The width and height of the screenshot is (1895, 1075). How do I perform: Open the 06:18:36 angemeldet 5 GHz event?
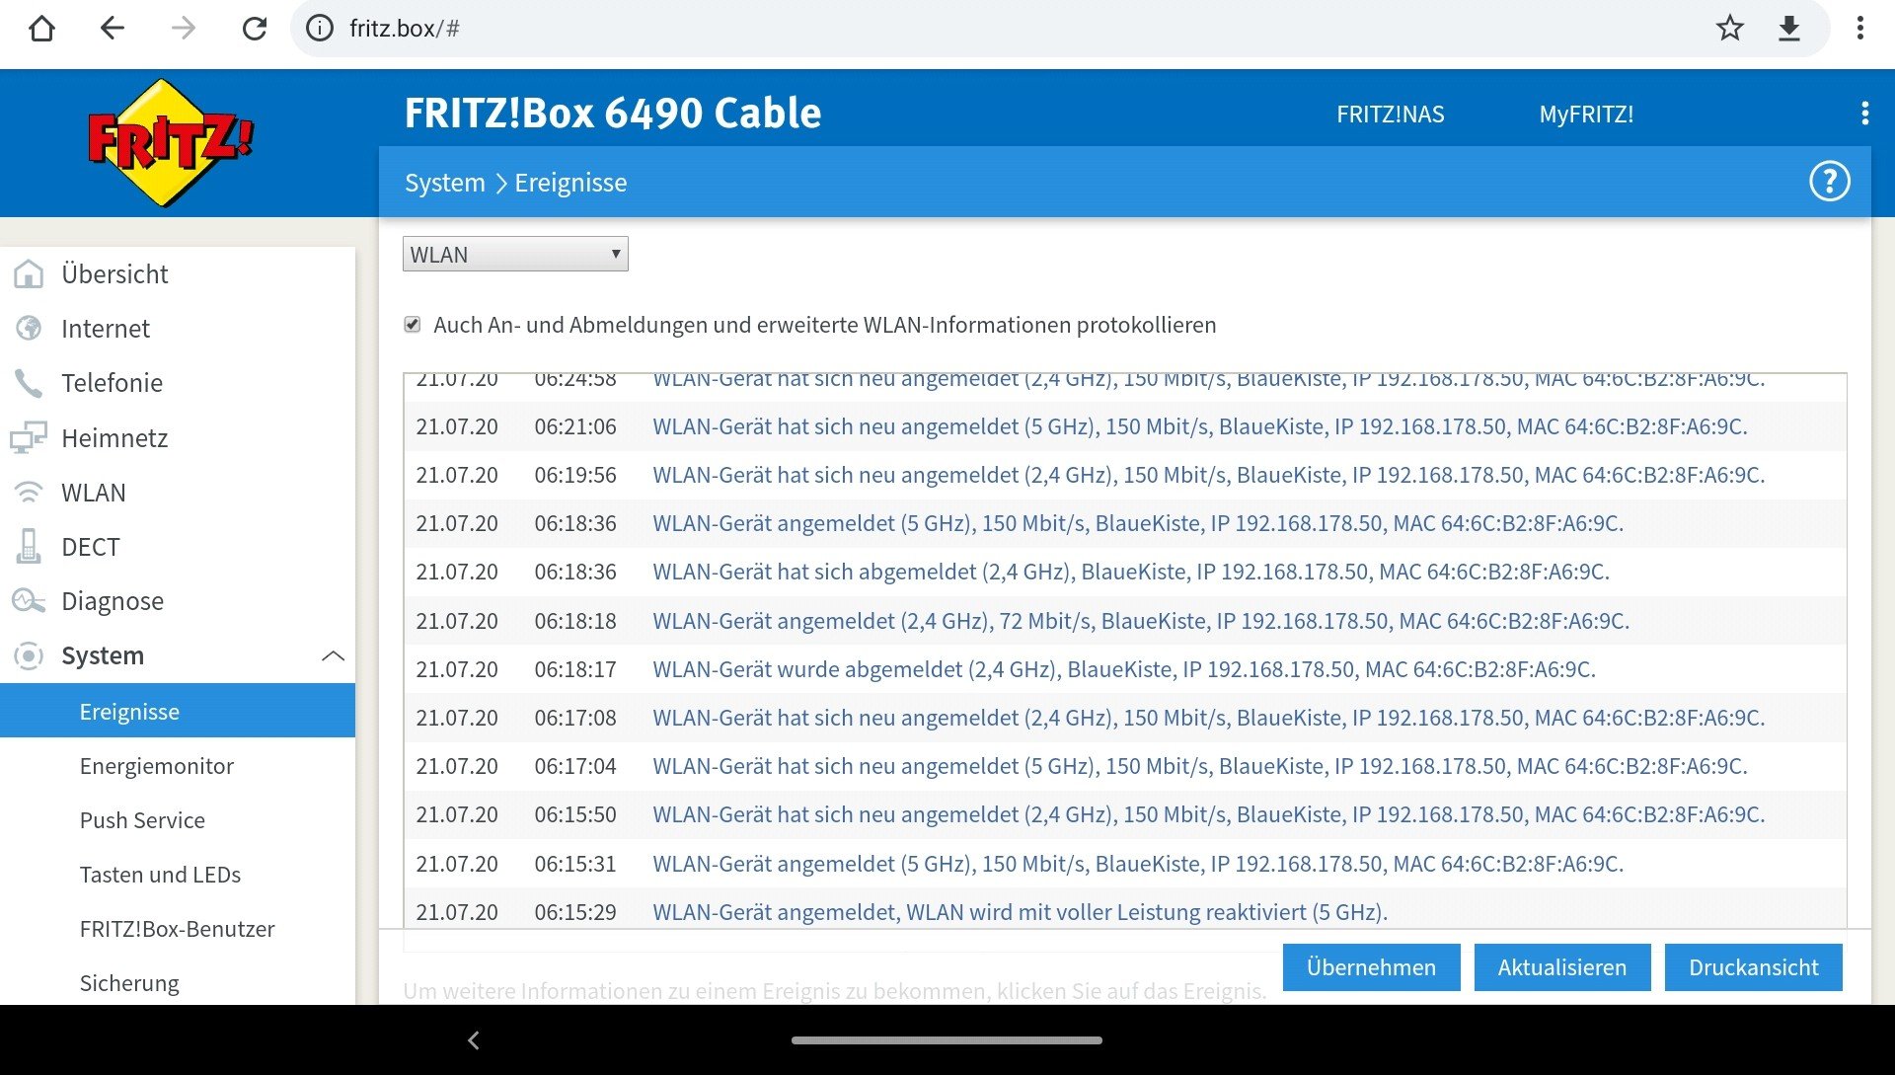1125,523
